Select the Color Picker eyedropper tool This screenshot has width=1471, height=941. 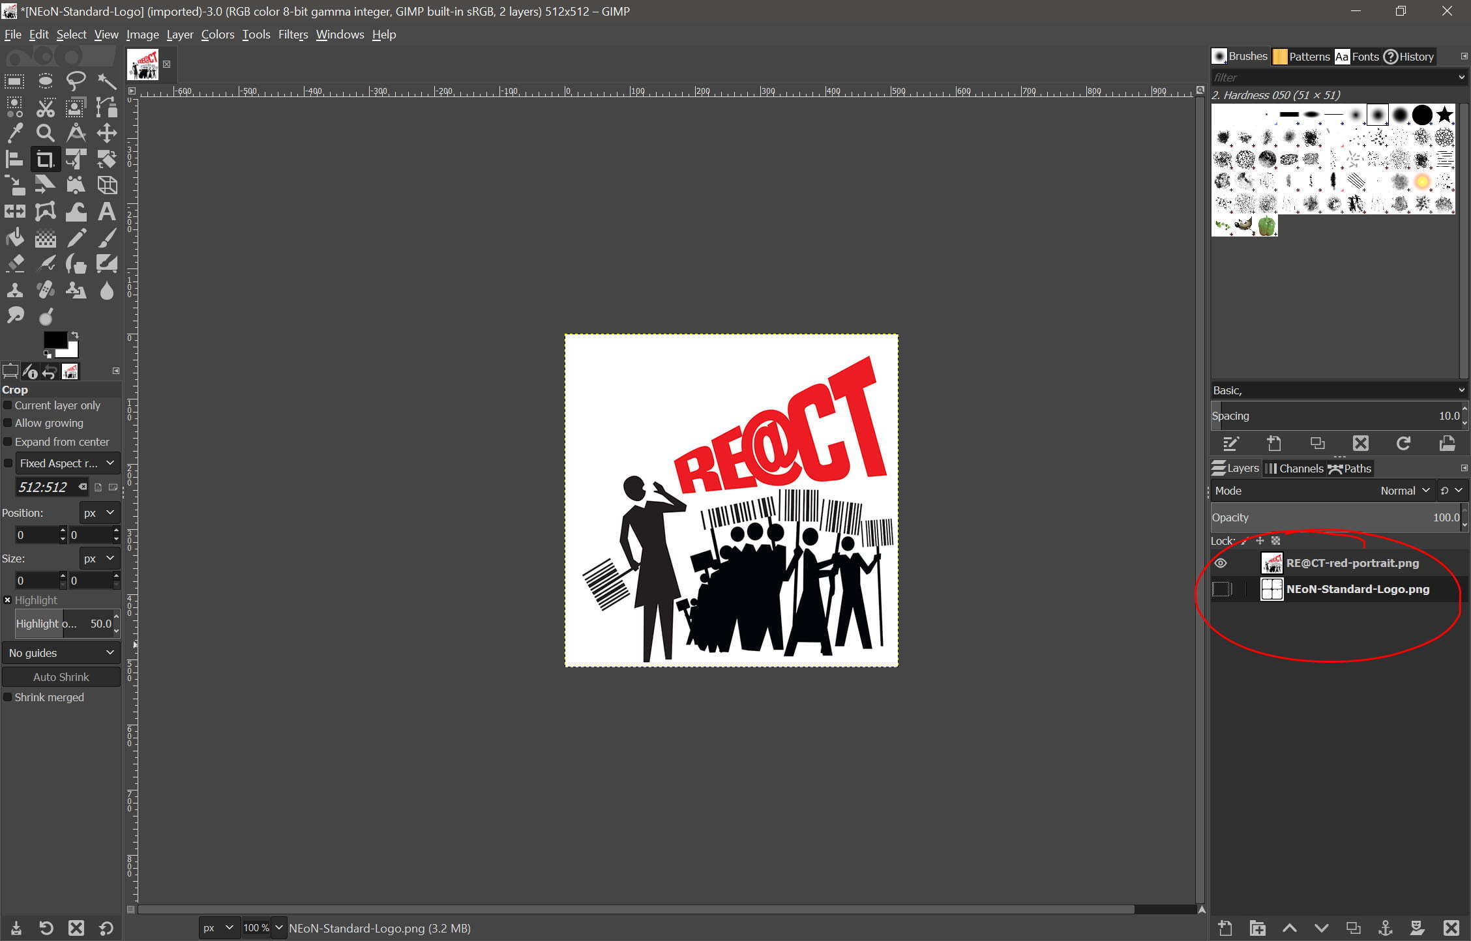14,134
